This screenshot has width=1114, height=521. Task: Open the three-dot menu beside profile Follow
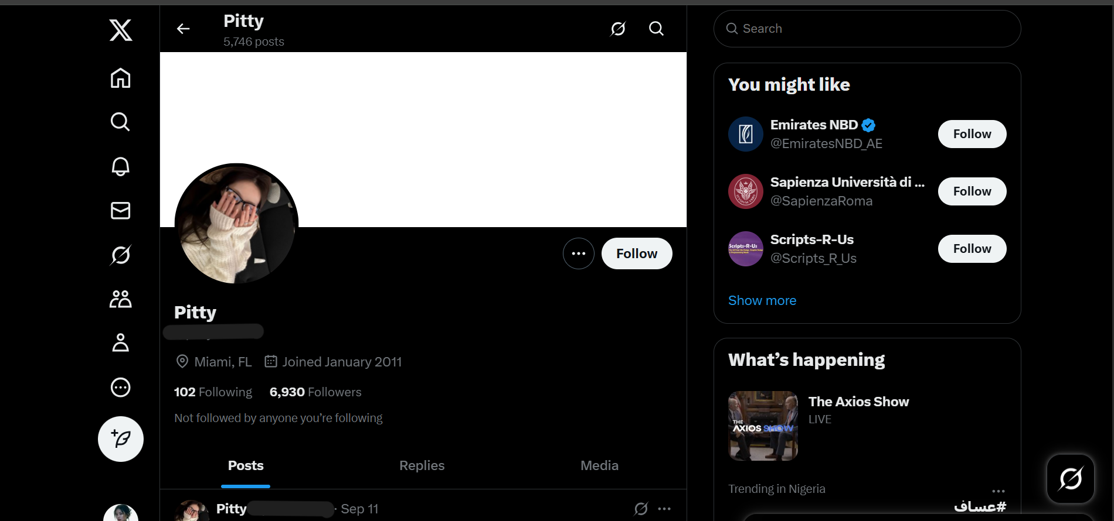point(578,253)
